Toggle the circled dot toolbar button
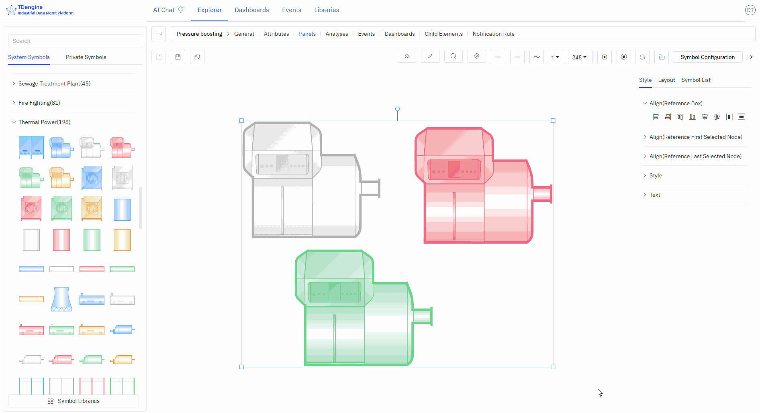 coord(605,57)
